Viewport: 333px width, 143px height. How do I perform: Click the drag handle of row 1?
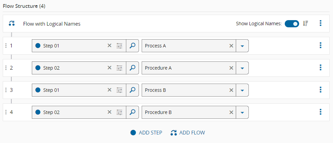point(6,46)
